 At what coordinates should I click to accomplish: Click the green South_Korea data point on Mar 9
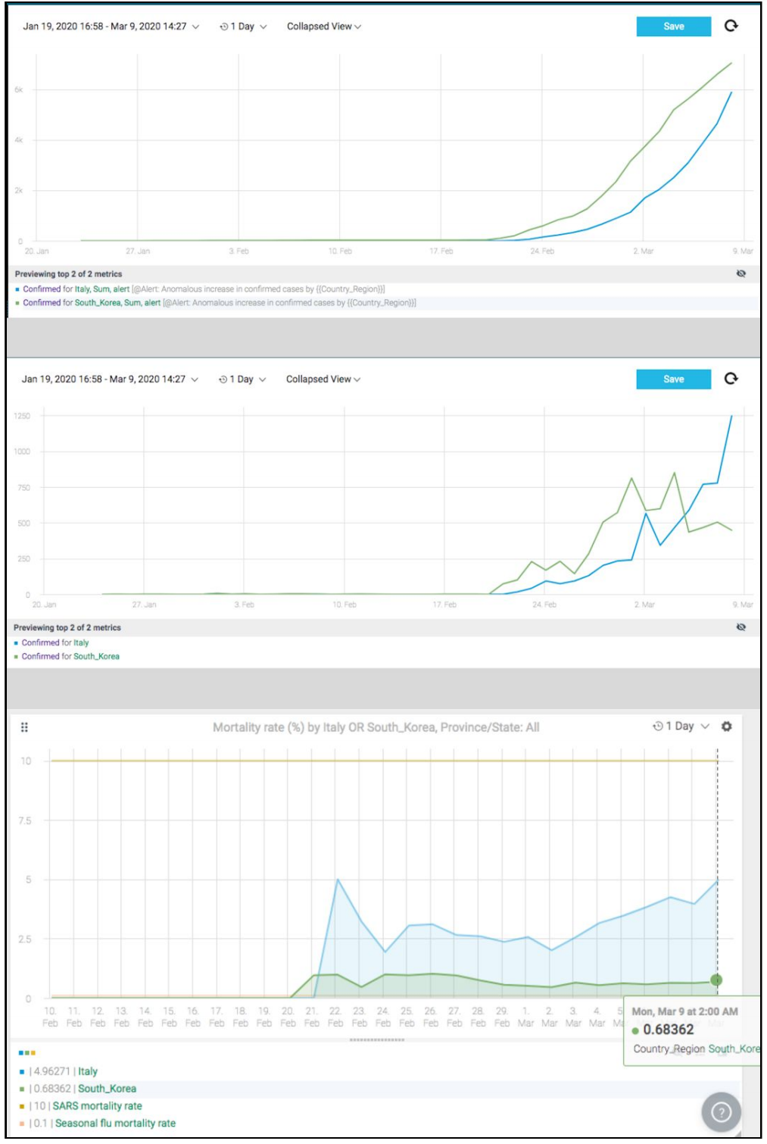716,980
